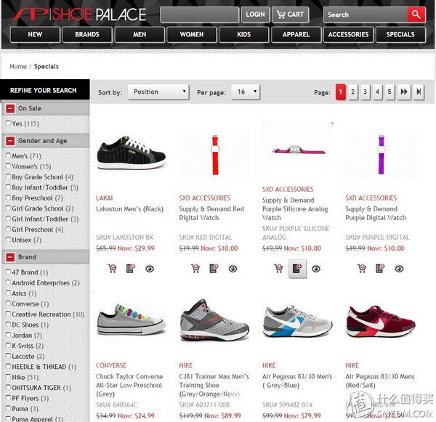The height and width of the screenshot is (422, 436).
Task: Collapse the Gender and Age filter section
Action: pyautogui.click(x=10, y=141)
